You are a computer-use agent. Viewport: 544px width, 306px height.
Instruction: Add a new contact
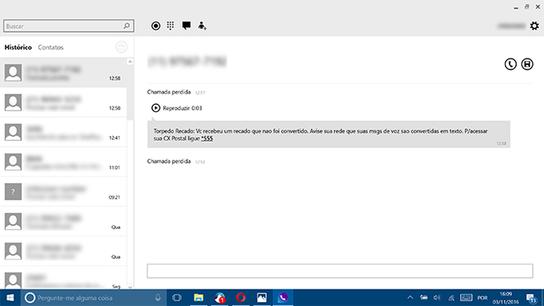tap(202, 25)
